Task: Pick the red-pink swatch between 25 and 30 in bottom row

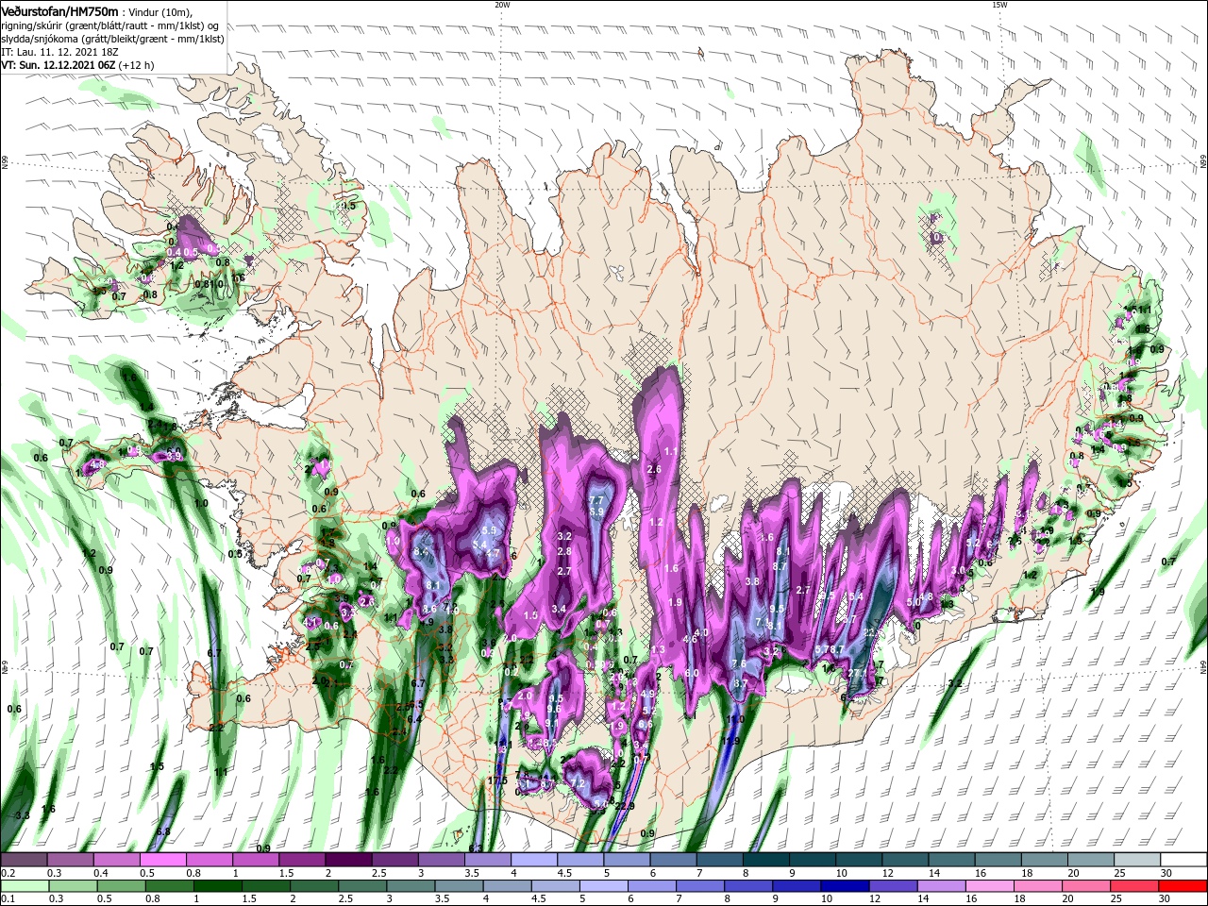Action: tap(1133, 886)
